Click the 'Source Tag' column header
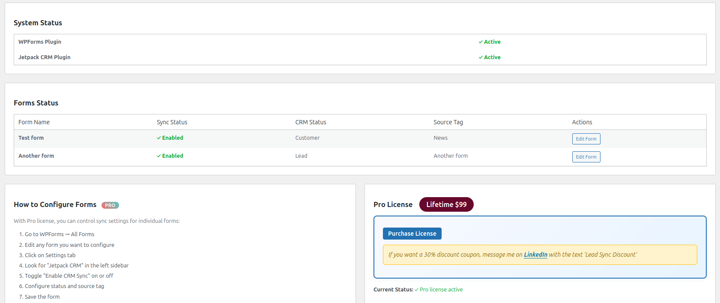 point(448,122)
